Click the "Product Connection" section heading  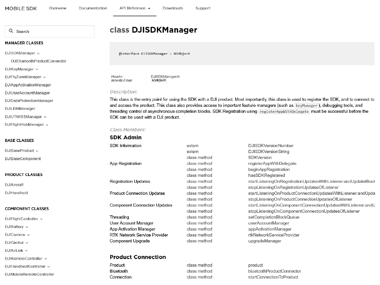pyautogui.click(x=138, y=257)
